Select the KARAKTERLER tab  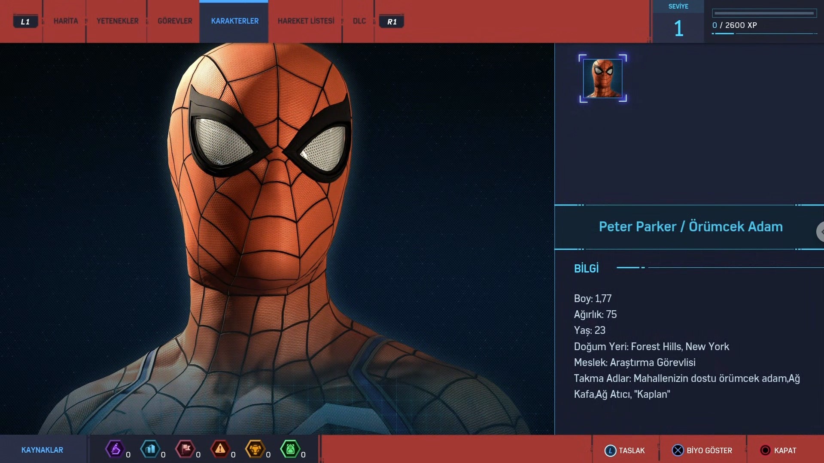(x=234, y=21)
